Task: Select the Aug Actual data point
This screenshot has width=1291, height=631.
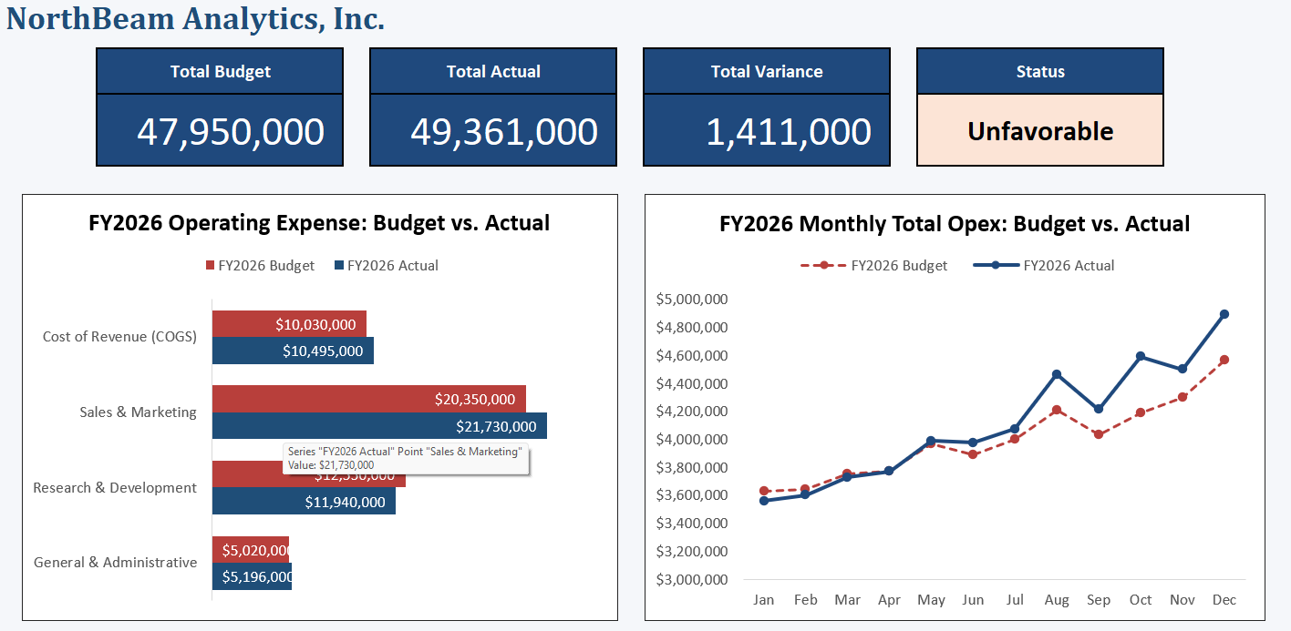Action: pyautogui.click(x=1057, y=374)
